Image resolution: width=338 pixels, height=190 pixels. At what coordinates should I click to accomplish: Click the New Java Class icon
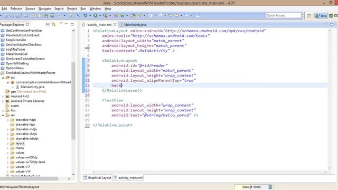coord(122,15)
